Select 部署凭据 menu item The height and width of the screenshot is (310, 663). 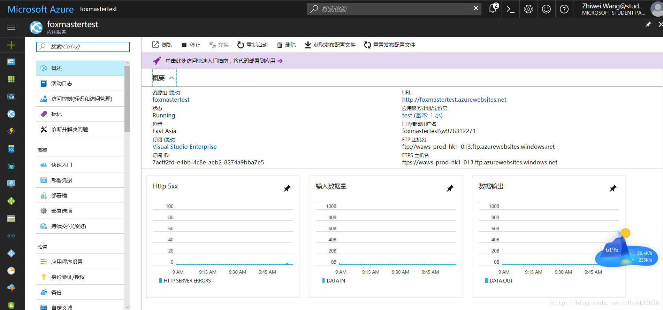80,180
